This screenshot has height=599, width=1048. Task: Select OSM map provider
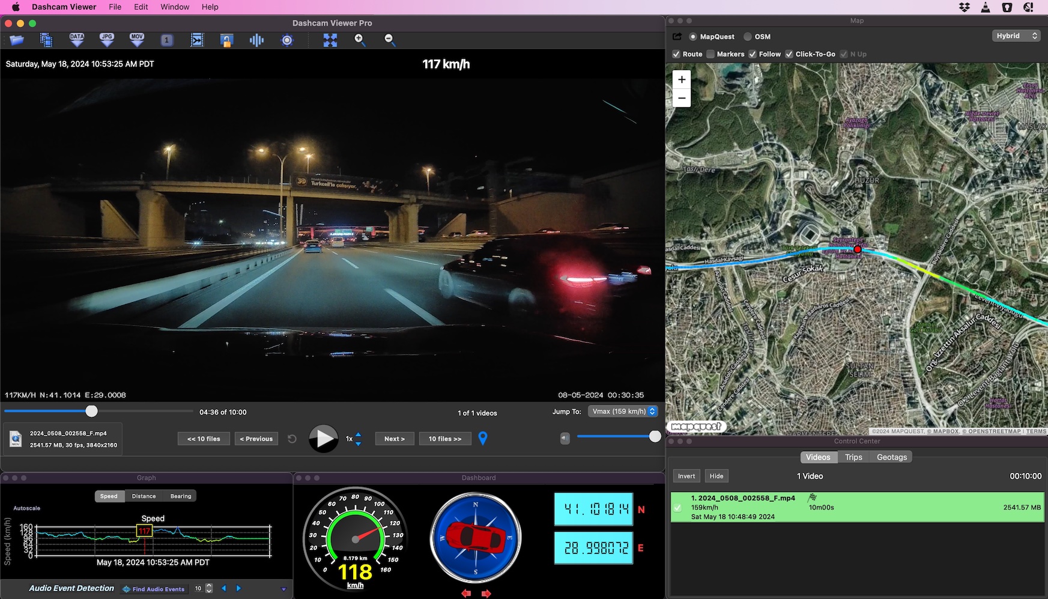pyautogui.click(x=748, y=37)
